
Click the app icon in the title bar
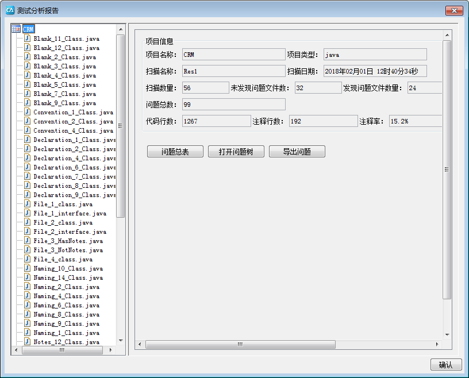click(10, 10)
